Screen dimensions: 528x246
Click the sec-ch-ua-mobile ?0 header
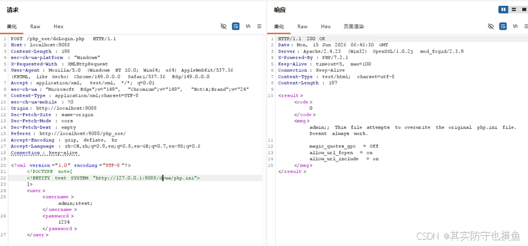[x=42, y=102]
